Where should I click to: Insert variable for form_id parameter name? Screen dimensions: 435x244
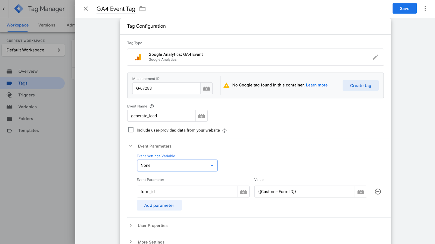pyautogui.click(x=243, y=192)
